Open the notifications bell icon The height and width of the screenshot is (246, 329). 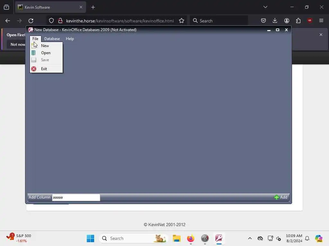[307, 238]
